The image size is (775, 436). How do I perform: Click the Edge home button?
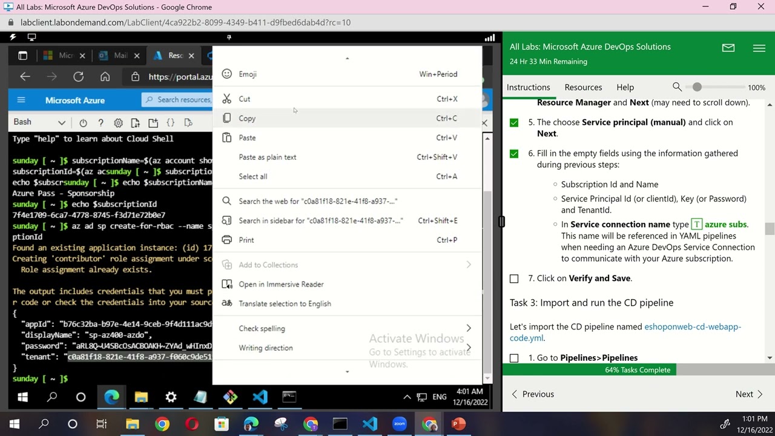coord(105,76)
